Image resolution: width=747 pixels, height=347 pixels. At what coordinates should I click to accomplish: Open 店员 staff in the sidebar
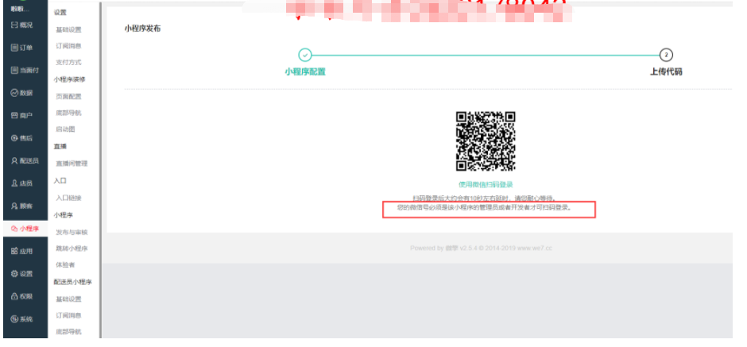[x=22, y=183]
